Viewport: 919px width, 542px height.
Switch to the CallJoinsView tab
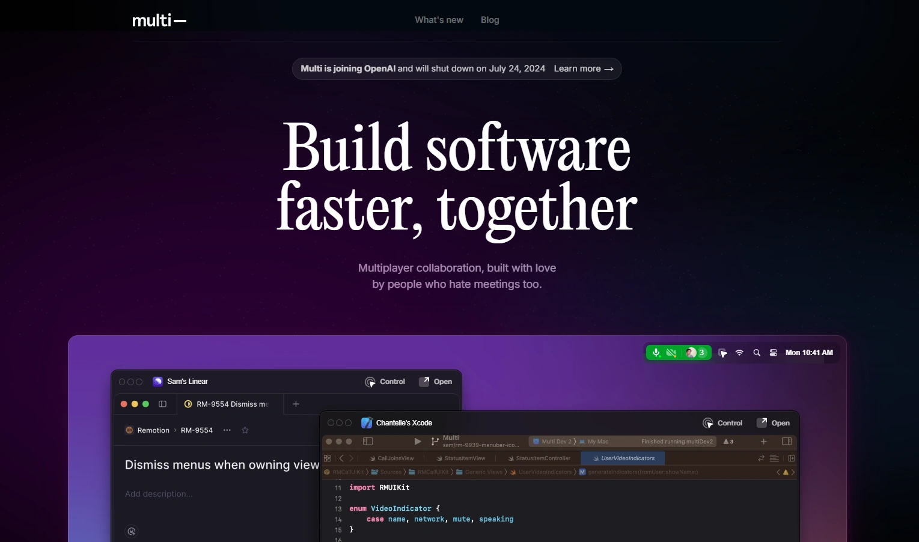(391, 458)
